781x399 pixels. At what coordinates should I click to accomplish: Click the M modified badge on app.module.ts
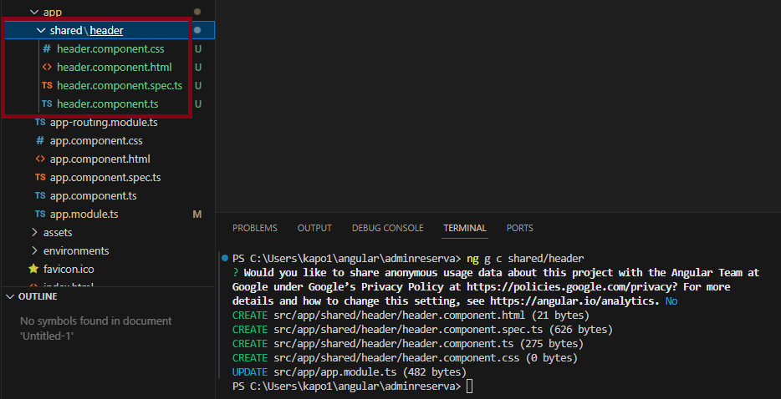click(197, 215)
